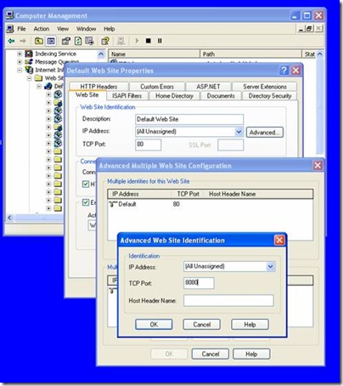The width and height of the screenshot is (343, 386).
Task: Expand the Indexing Service node
Action: [20, 54]
